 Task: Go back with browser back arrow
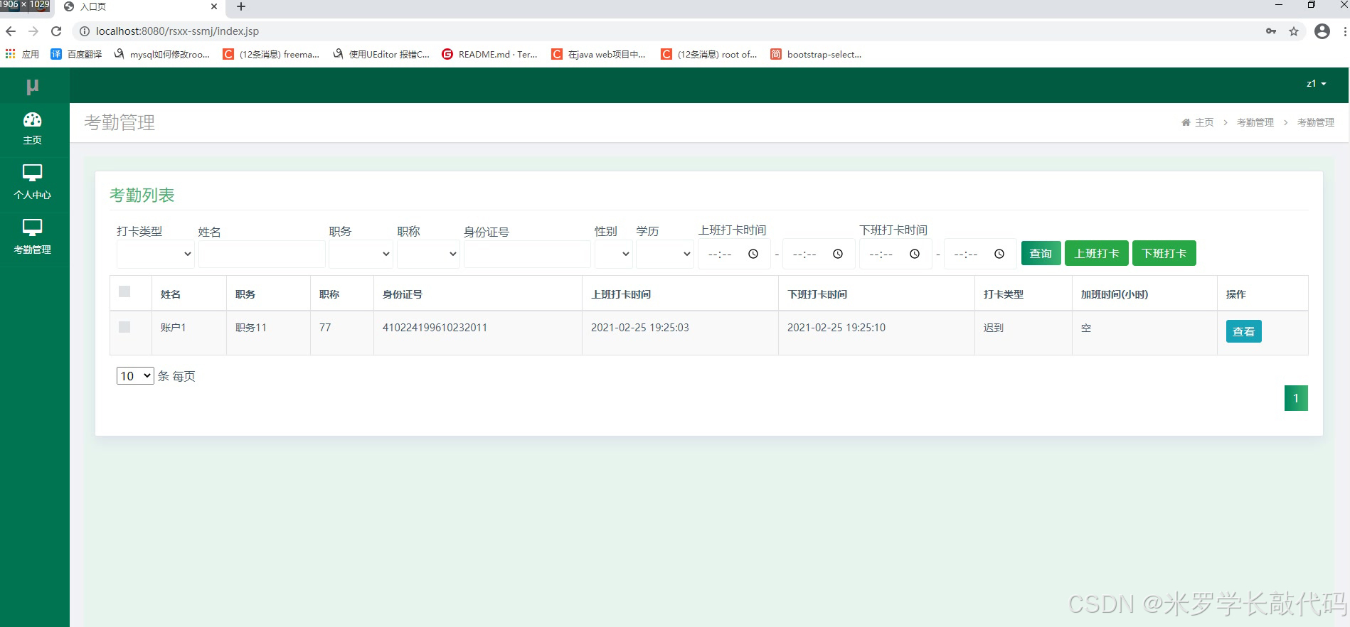click(11, 31)
